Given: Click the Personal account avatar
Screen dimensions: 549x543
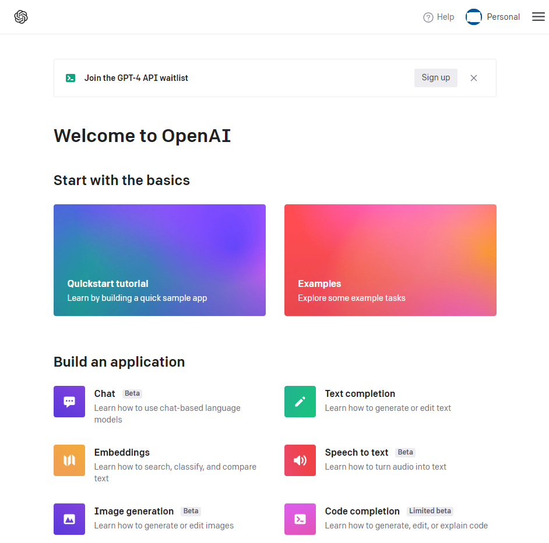Looking at the screenshot, I should tap(474, 17).
